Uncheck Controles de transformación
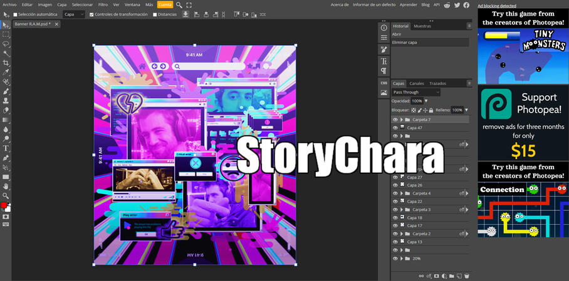The image size is (569, 281). pyautogui.click(x=91, y=14)
